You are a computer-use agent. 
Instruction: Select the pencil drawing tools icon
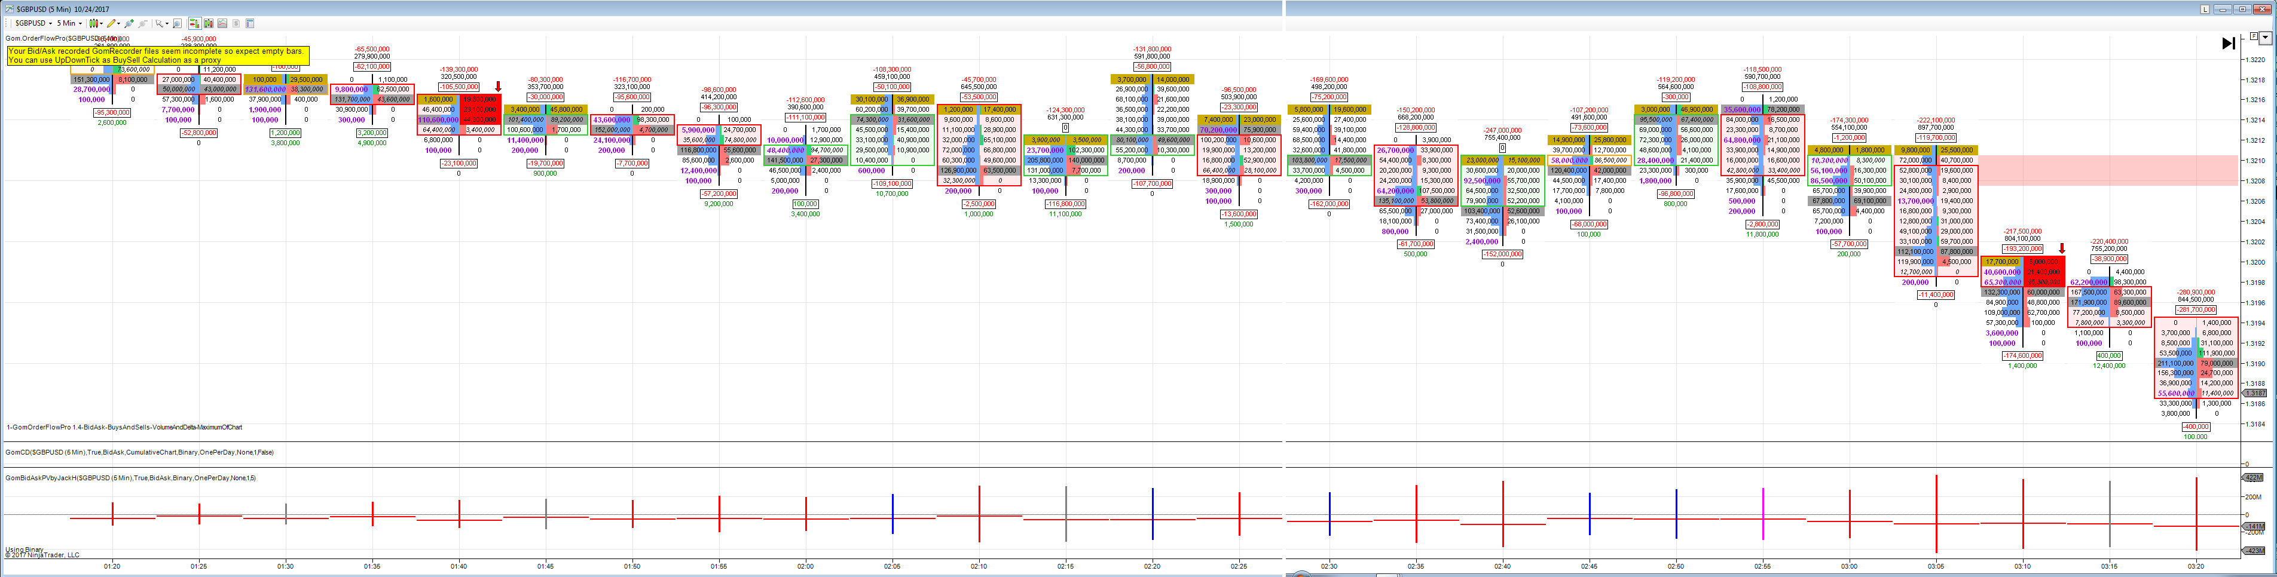coord(111,23)
